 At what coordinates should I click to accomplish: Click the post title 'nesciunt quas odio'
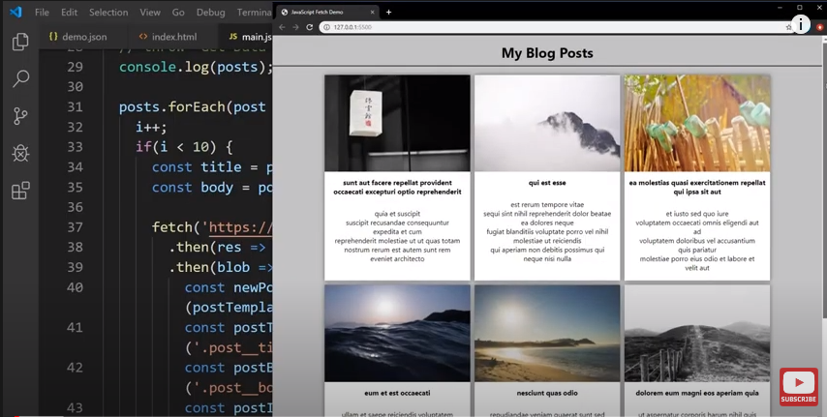point(547,393)
